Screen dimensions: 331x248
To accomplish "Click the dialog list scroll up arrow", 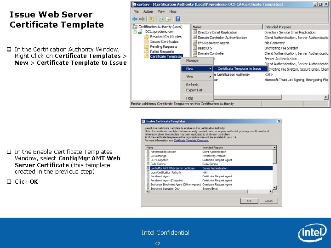I will [274, 147].
